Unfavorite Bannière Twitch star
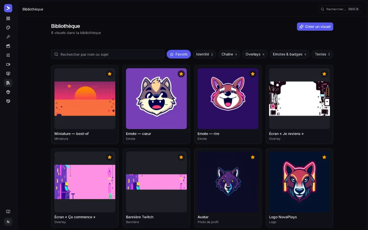This screenshot has width=368, height=230. (x=181, y=157)
